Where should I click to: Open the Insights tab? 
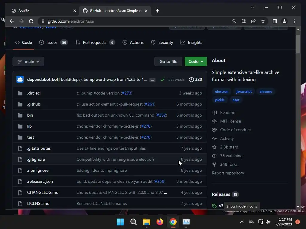(x=191, y=42)
